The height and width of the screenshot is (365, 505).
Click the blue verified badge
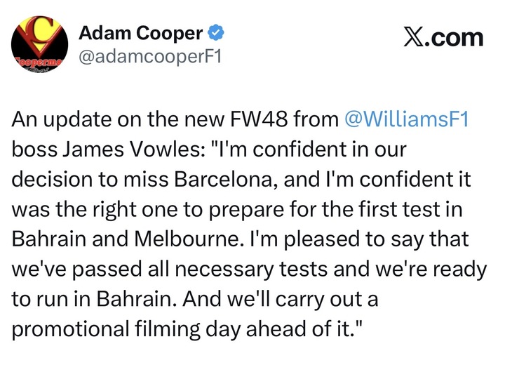click(215, 33)
